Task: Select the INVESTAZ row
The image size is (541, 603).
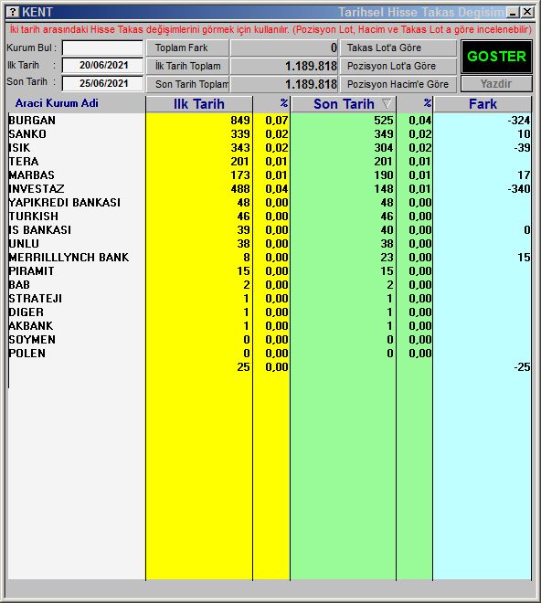Action: tap(270, 189)
